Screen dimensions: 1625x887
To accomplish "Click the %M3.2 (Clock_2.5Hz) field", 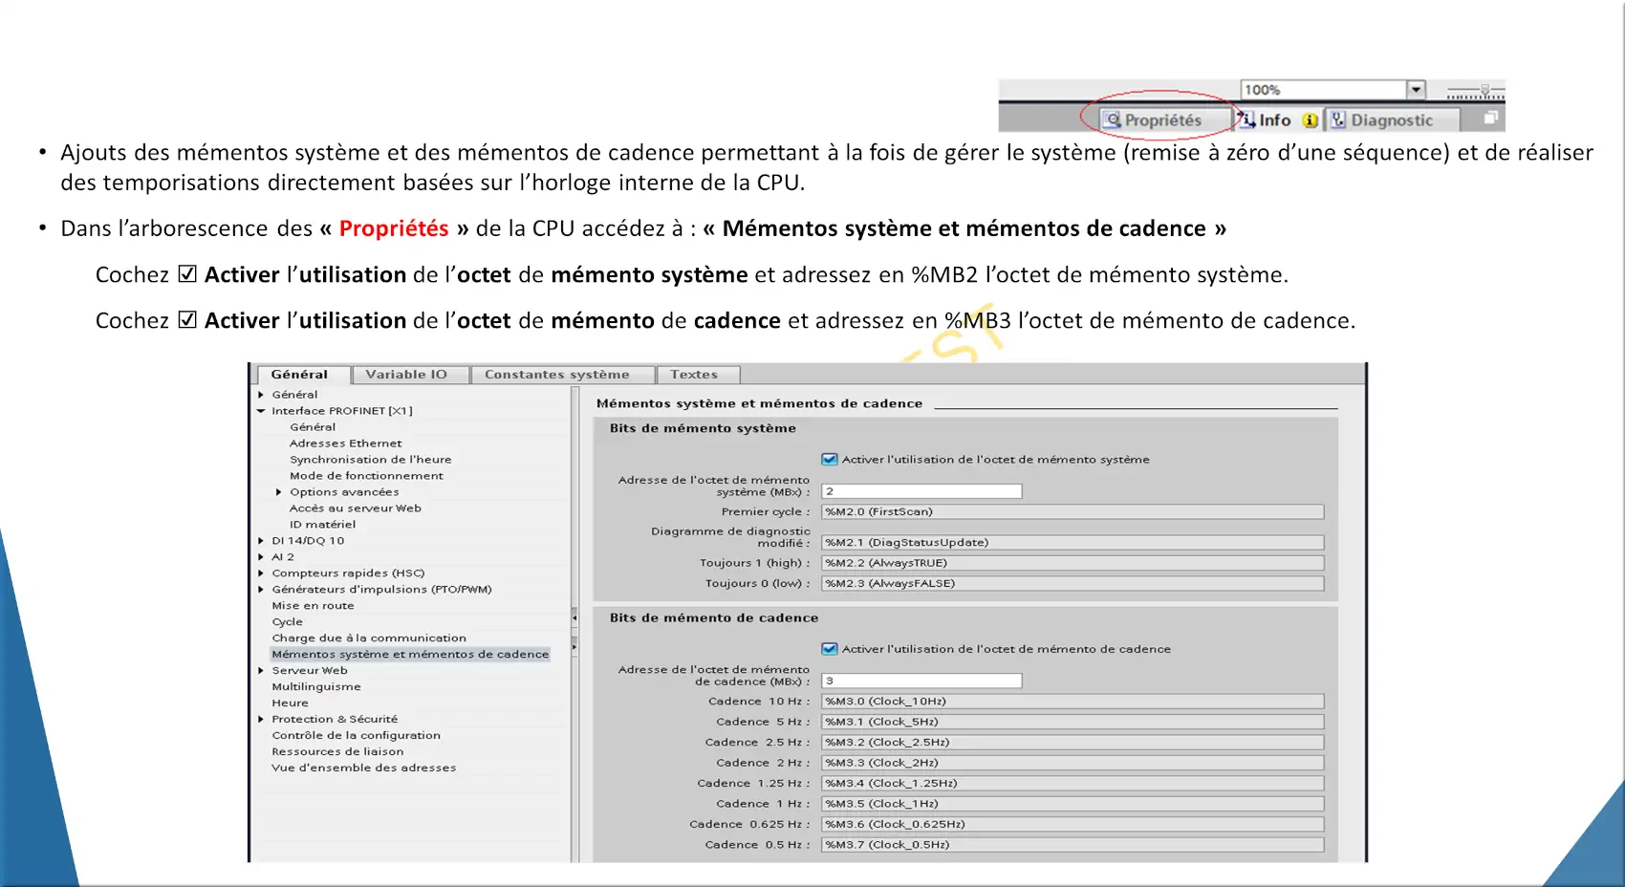I will tap(1072, 743).
